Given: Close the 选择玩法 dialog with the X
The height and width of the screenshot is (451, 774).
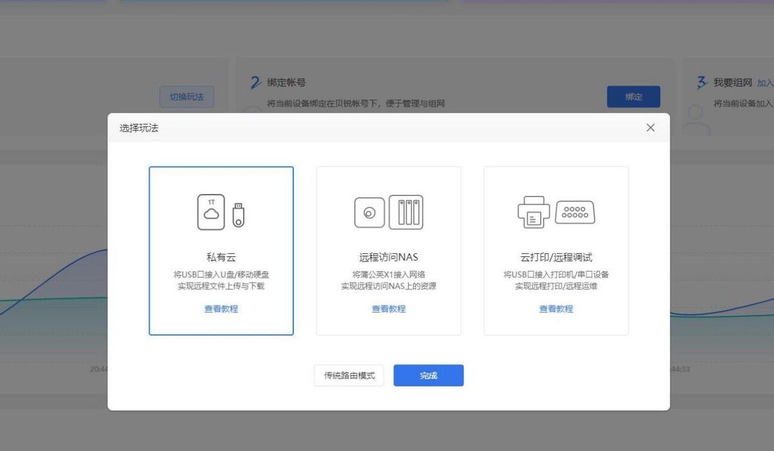Looking at the screenshot, I should (x=650, y=128).
